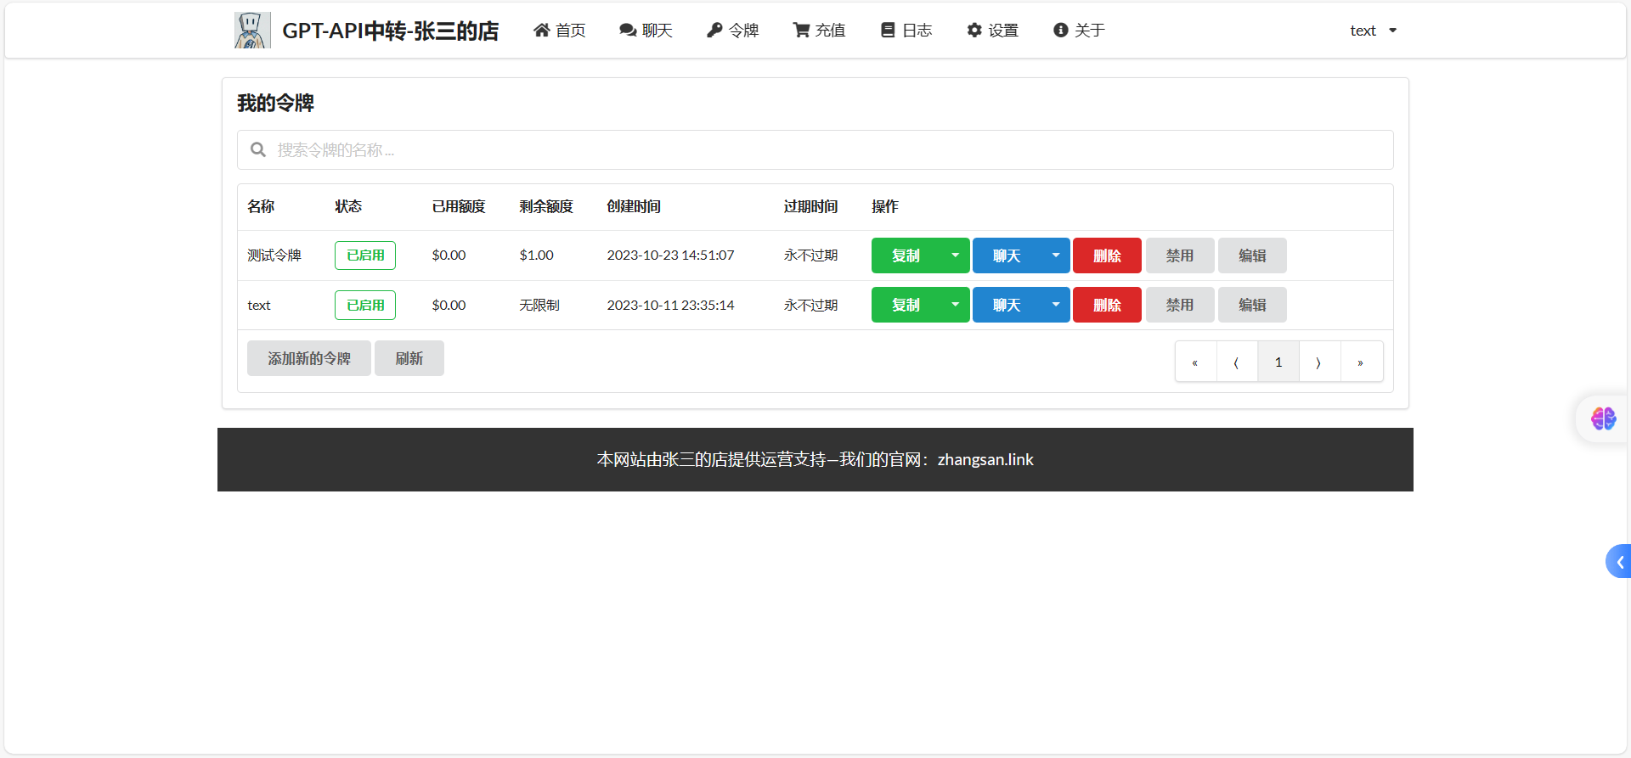
Task: Select creation time 2023-10-23 14:51:07
Action: [x=670, y=255]
